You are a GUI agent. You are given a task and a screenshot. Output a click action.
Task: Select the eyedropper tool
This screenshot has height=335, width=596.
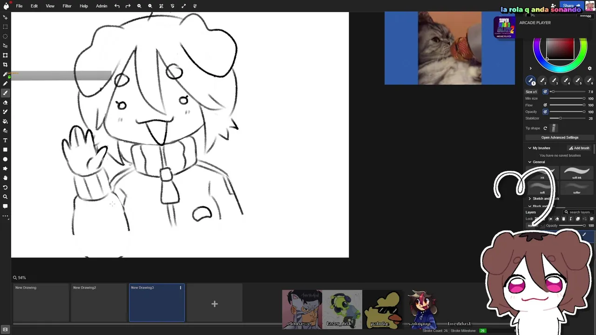(5, 74)
